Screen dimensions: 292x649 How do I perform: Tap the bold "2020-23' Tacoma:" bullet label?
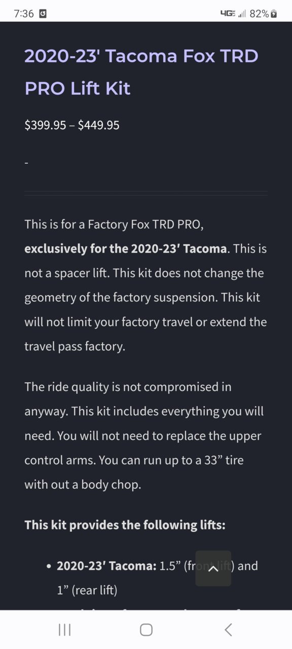(106, 565)
